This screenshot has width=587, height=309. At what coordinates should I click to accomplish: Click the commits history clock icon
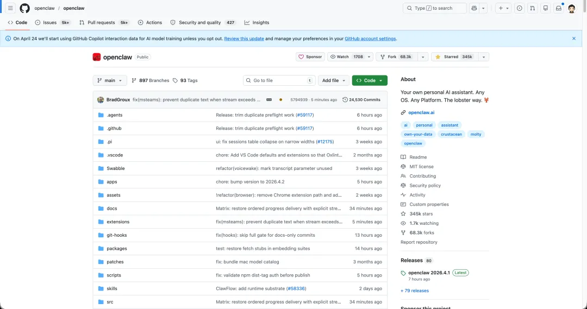[x=345, y=100]
